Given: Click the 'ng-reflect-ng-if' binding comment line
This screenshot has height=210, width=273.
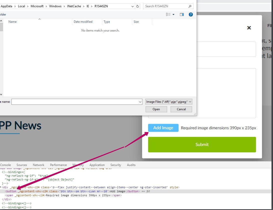Looking at the screenshot, I should point(26,176).
